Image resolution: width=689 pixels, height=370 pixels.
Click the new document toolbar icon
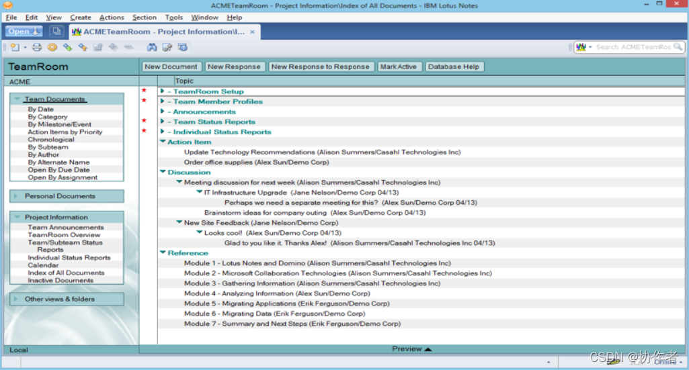coord(15,47)
